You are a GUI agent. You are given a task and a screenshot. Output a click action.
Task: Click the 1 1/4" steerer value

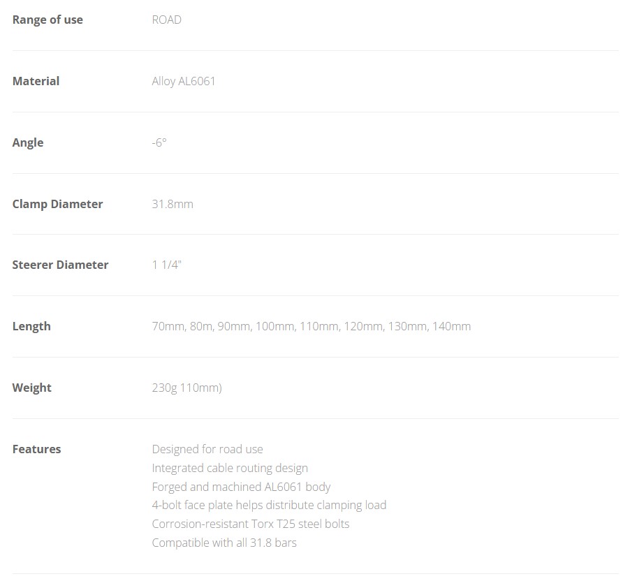click(x=166, y=265)
